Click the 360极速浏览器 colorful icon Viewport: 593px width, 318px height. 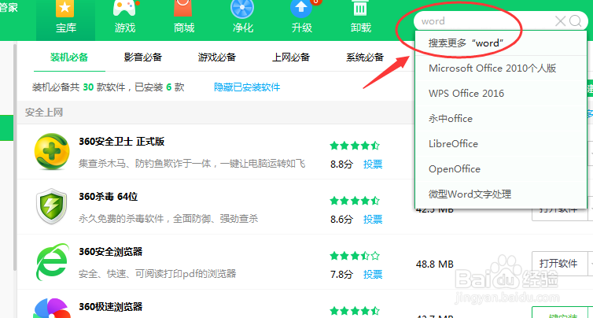pyautogui.click(x=52, y=308)
